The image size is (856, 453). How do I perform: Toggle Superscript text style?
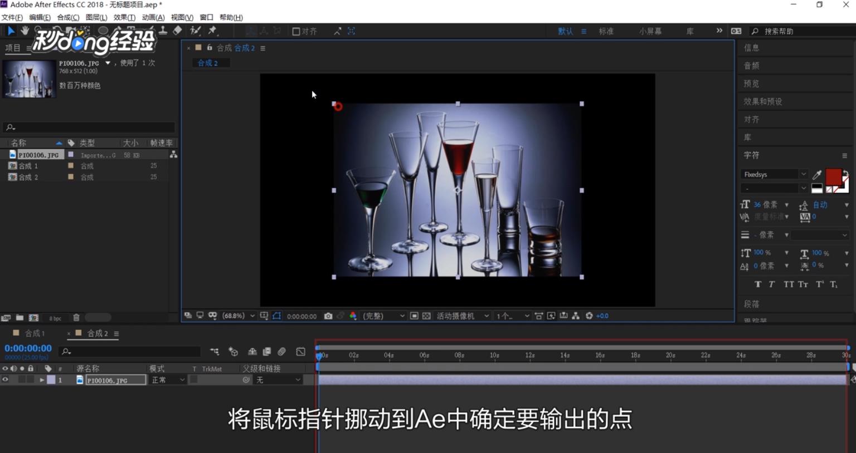tap(820, 284)
